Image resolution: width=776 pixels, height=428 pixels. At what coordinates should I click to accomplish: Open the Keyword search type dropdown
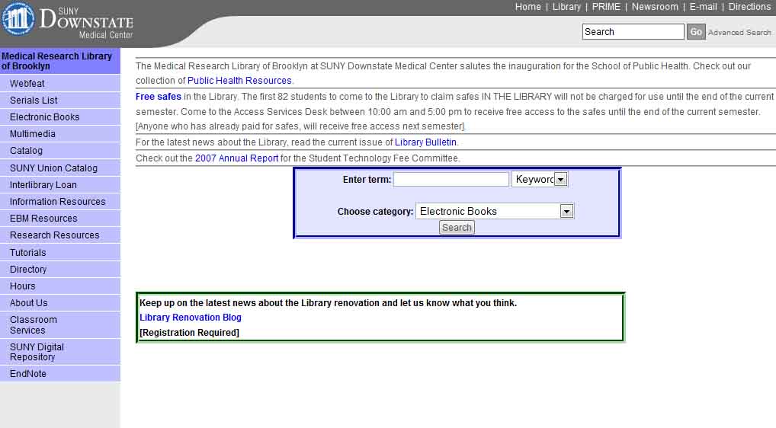click(540, 180)
